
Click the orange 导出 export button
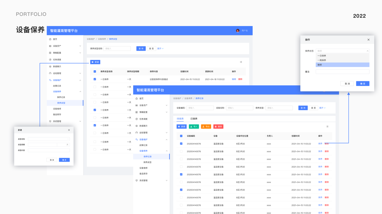(206, 126)
